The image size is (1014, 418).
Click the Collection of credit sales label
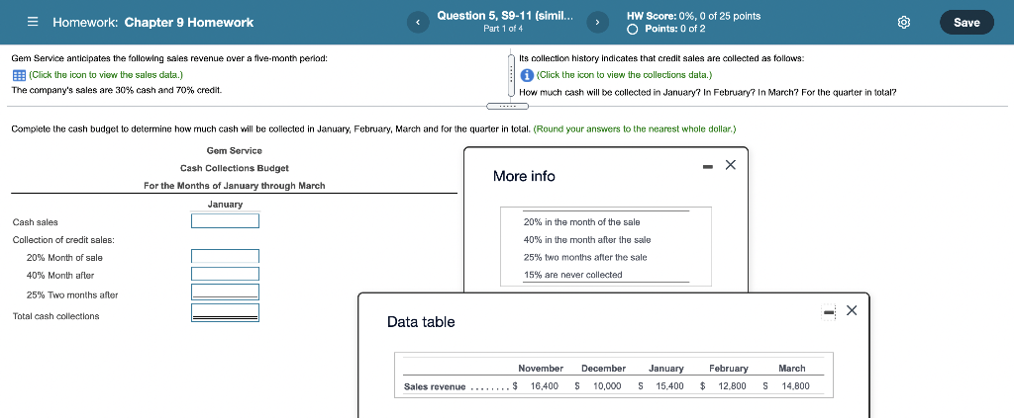coord(63,240)
